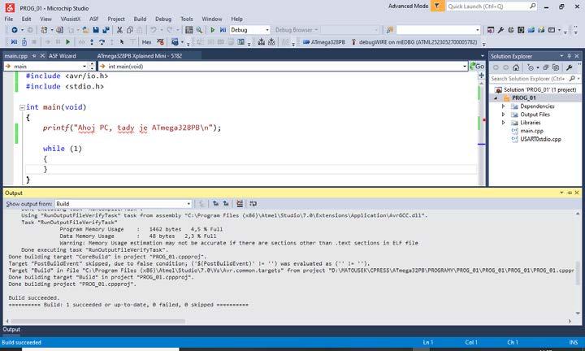585x351 pixels.
Task: Click Go To Next Message in Output toolbar
Action: (226, 204)
